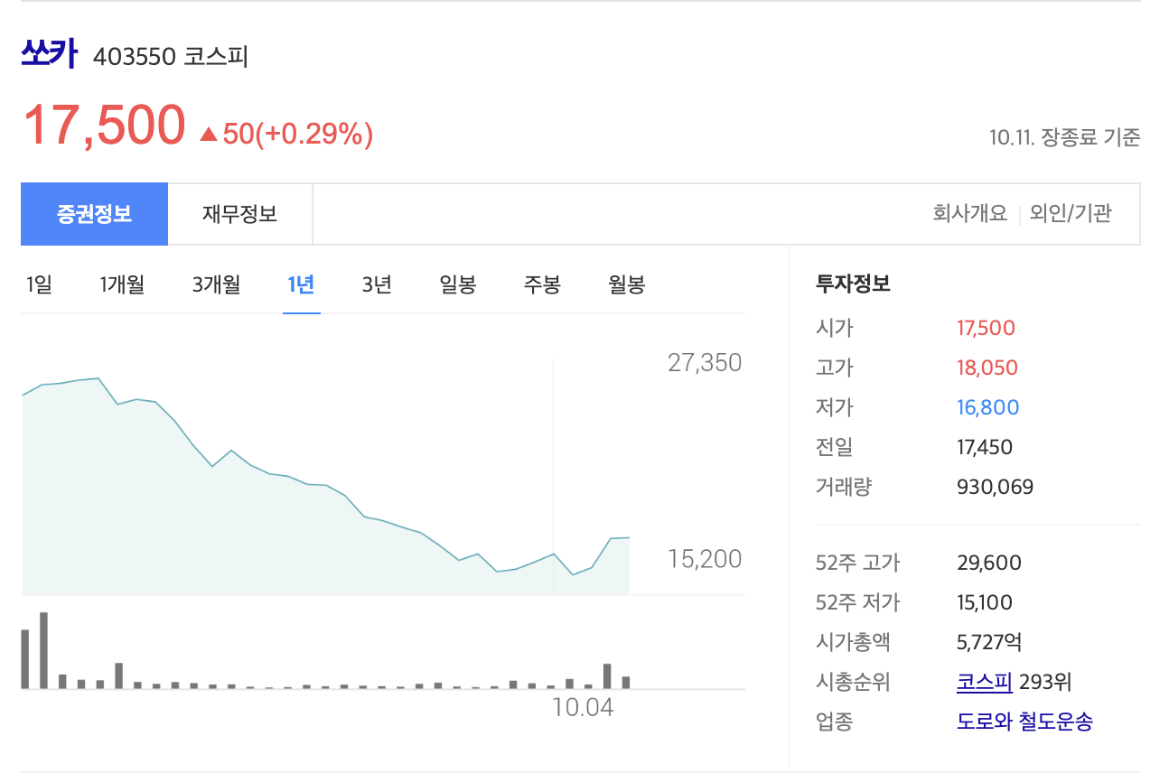This screenshot has width=1169, height=773.
Task: Click the blue 저가 value 16,800
Action: point(988,407)
